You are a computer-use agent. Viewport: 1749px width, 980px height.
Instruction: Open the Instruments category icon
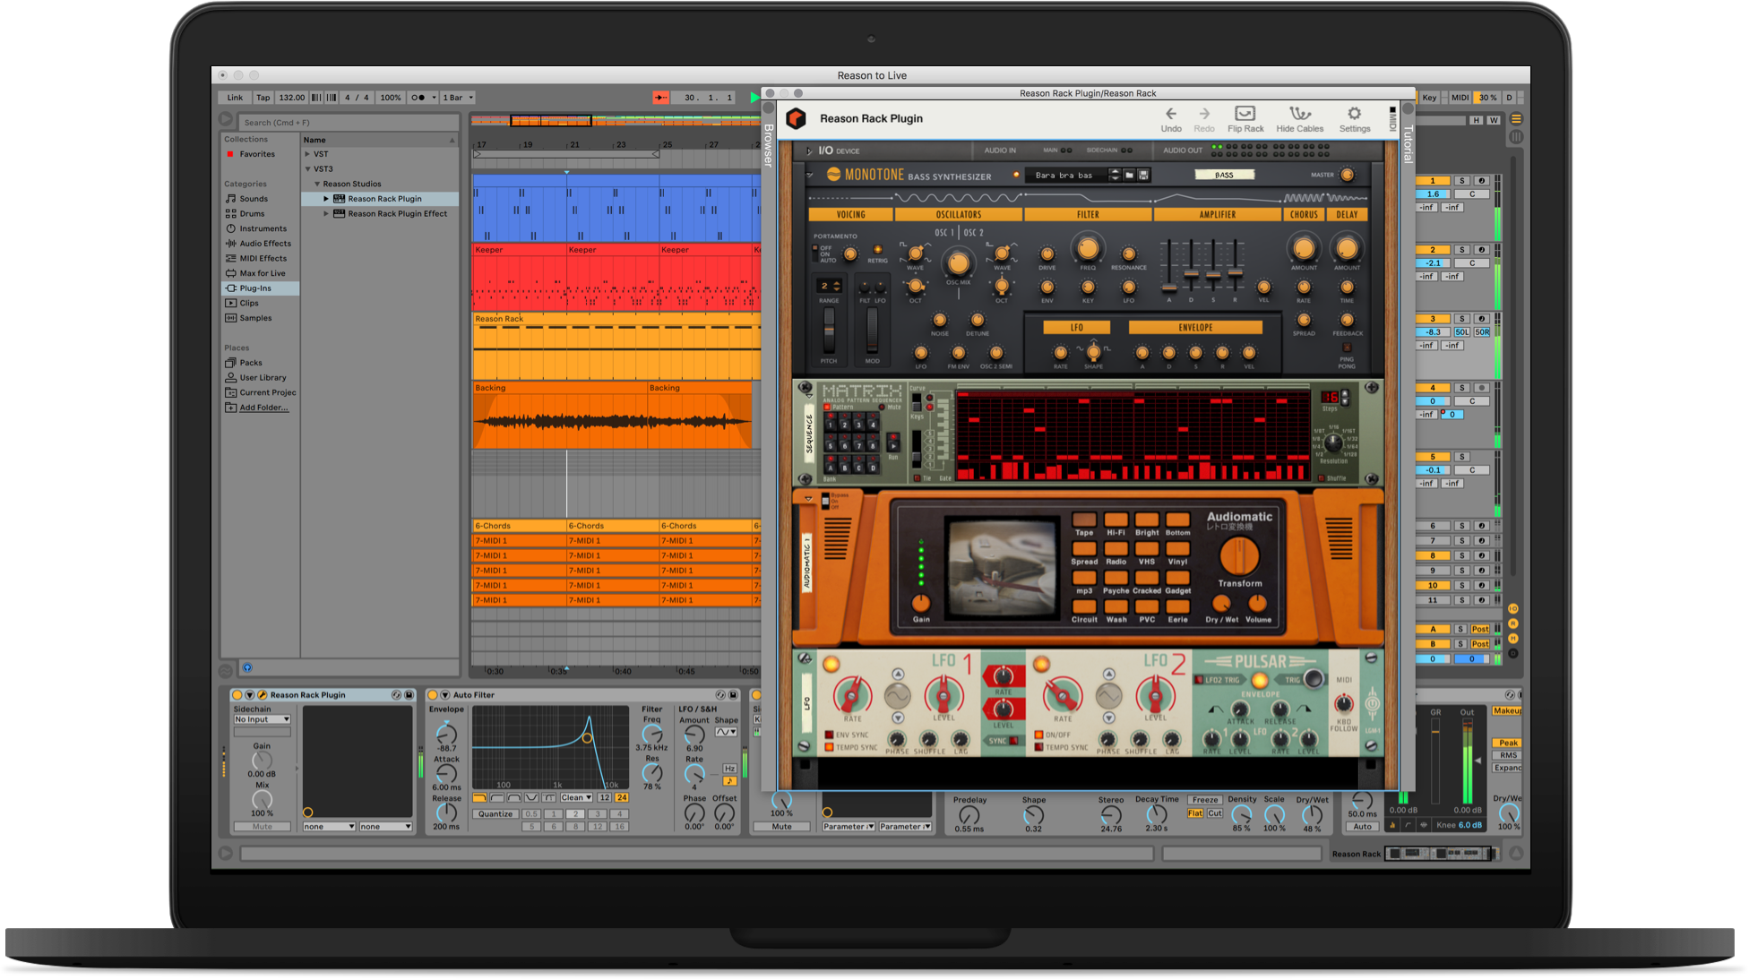click(x=231, y=228)
